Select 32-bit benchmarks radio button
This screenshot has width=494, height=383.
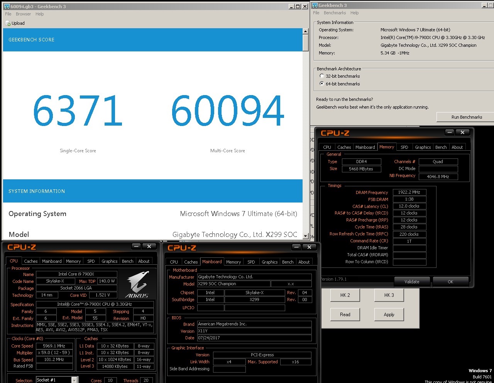pos(322,76)
